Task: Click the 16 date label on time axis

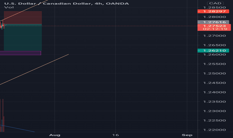Action: click(x=115, y=135)
